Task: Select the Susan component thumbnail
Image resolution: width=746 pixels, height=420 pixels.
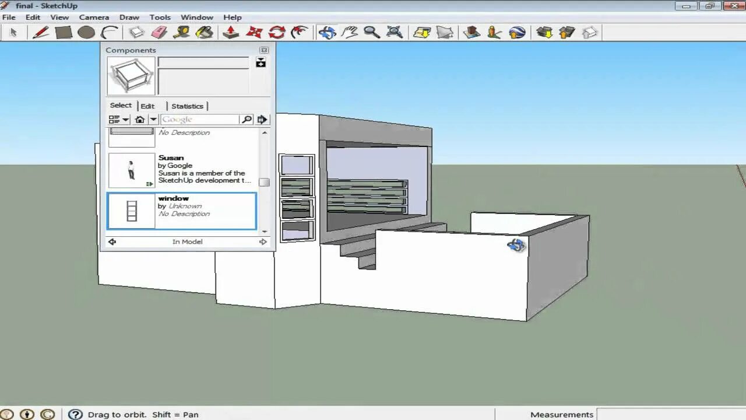Action: pos(132,170)
